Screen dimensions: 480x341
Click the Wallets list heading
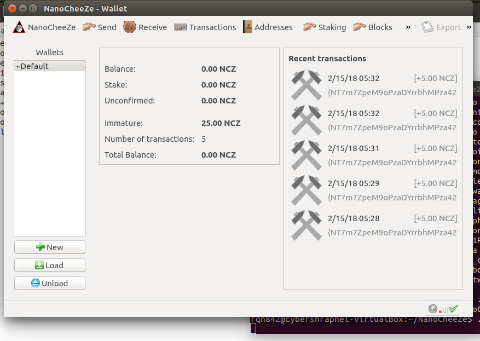pos(50,53)
